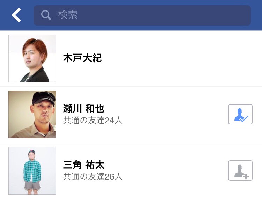Open the 木戸大紀 name link
The image size is (262, 203).
coord(82,58)
